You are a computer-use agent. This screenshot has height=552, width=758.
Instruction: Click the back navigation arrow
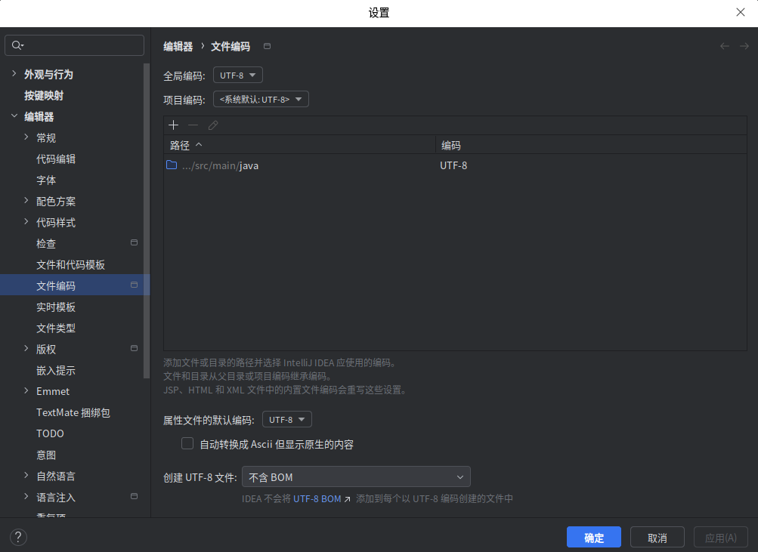pos(724,46)
